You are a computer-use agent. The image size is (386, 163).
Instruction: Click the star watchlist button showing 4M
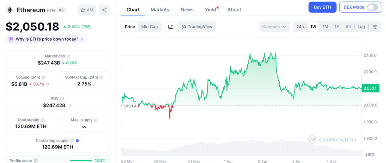click(x=87, y=10)
